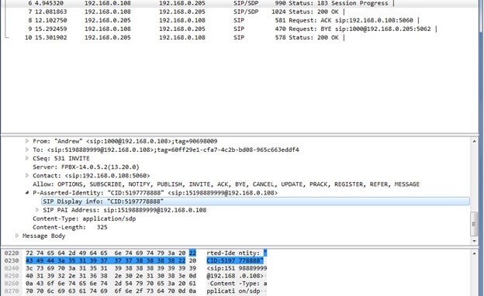Image resolution: width=484 pixels, height=296 pixels.
Task: Expand the SIP PAI Address subfield
Action: tap(37, 210)
